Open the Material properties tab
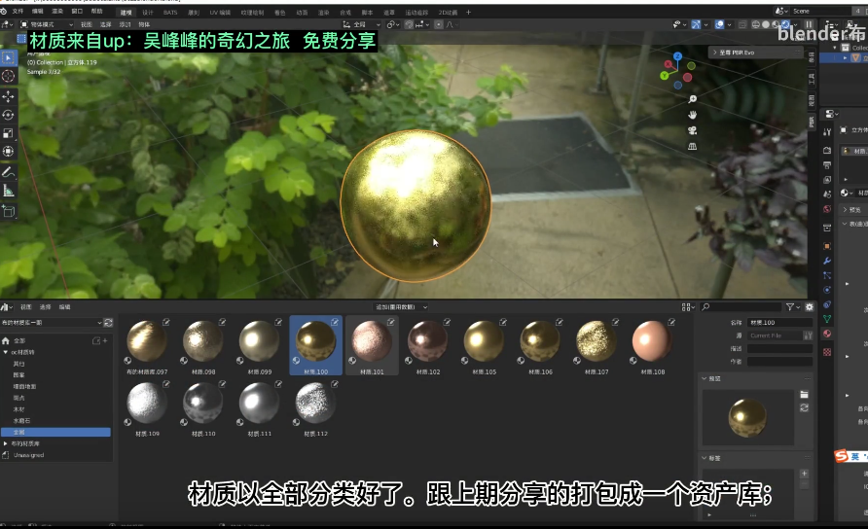Screen dimensions: 868x529 [827, 334]
